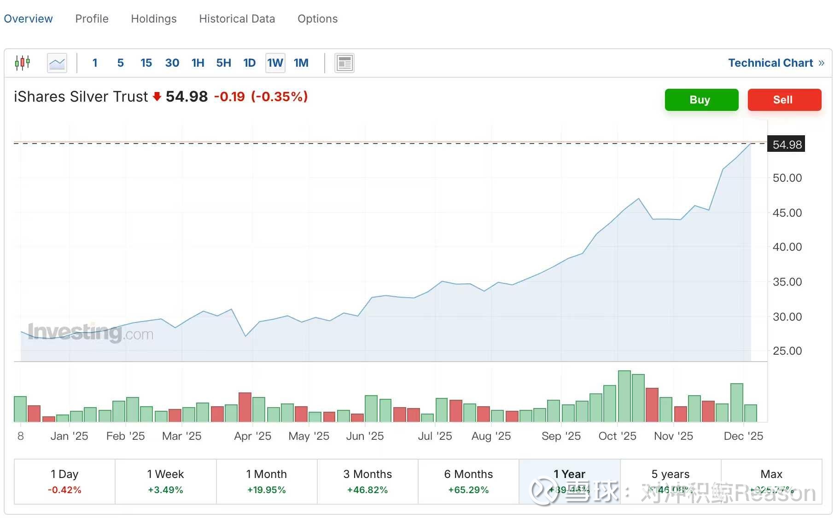Screen dimensions: 840x518
Task: Click the red down arrow beside price
Action: pos(157,96)
